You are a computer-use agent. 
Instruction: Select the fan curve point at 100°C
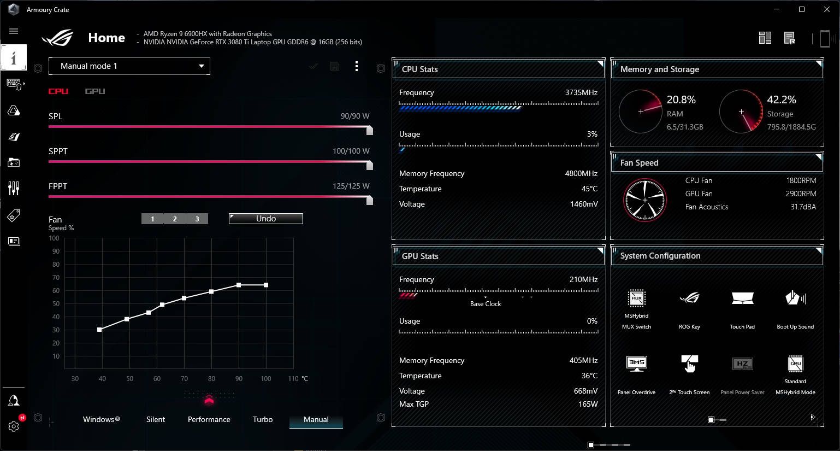point(266,285)
